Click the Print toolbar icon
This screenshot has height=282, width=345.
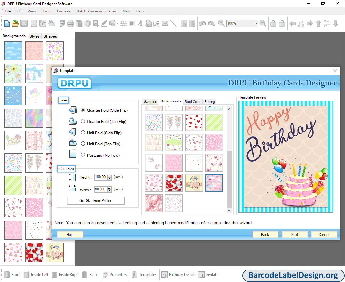[x=70, y=23]
